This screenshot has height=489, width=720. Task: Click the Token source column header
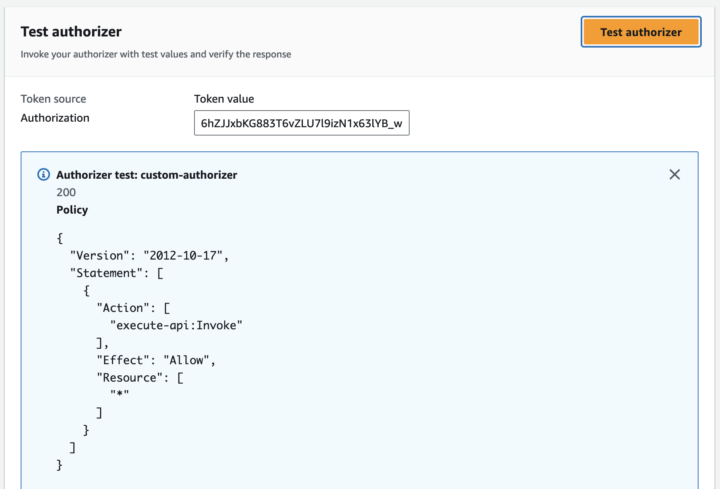pyautogui.click(x=53, y=99)
